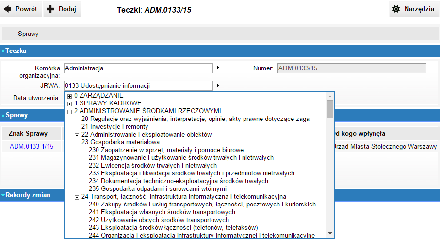Collapse the 23 Gospodarka materiałowa node
Image resolution: width=440 pixels, height=239 pixels.
(77, 142)
